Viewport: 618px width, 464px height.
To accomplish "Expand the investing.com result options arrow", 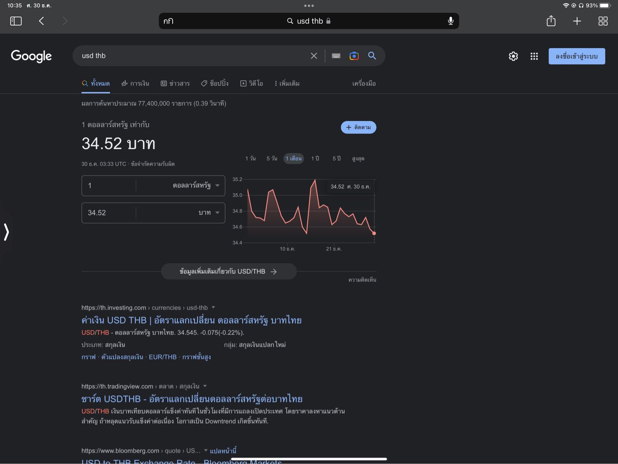I will 213,307.
